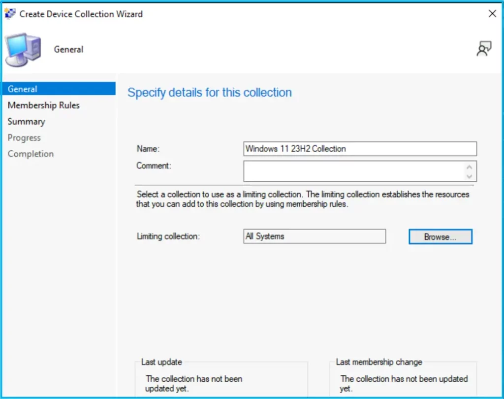
Task: Click the feedback person icon
Action: point(484,49)
